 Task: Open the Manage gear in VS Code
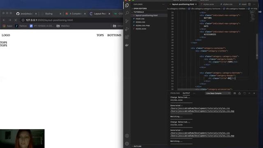[x=127, y=143]
